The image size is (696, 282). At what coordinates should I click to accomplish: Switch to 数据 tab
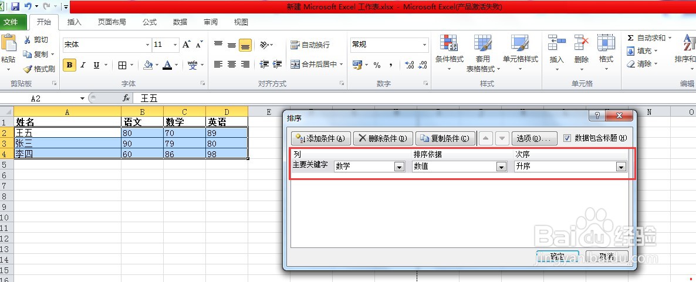[180, 22]
